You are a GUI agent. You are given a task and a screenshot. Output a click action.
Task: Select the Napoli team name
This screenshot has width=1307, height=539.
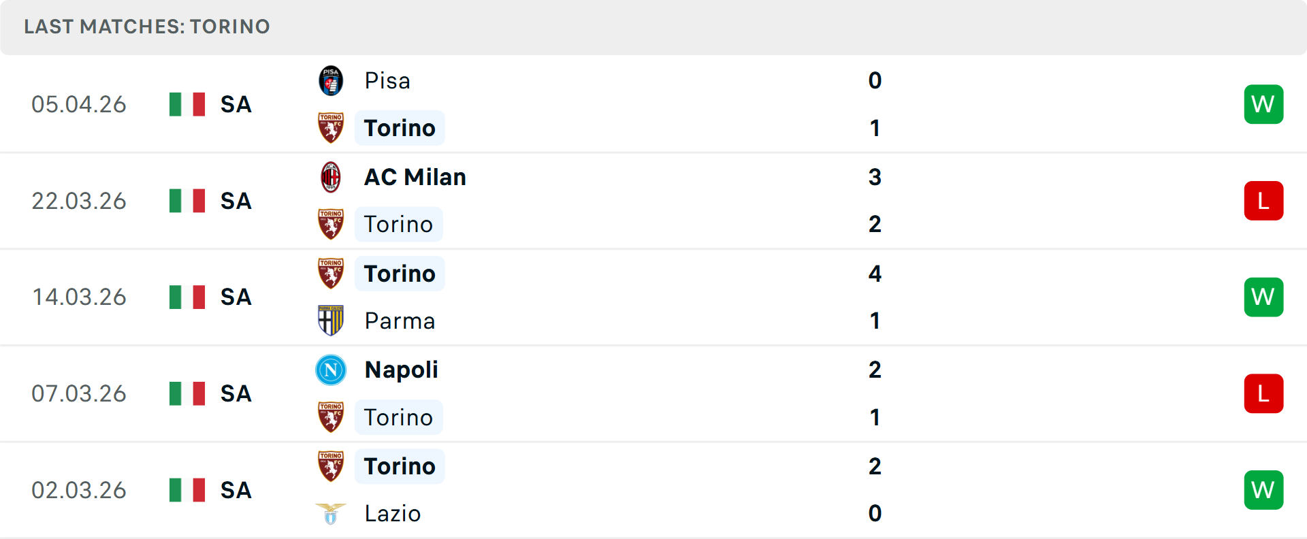coord(401,370)
